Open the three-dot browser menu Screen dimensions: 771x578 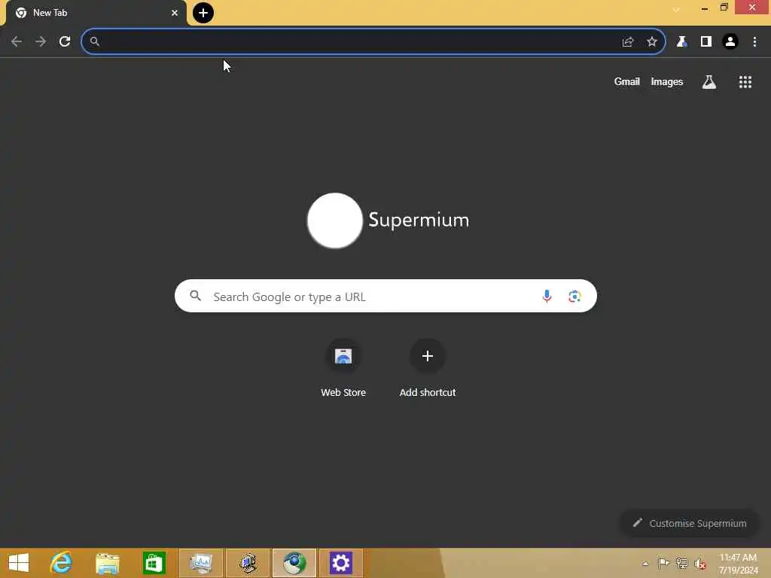[754, 42]
